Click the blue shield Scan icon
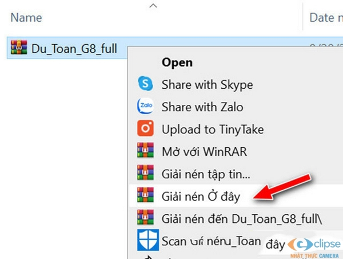The width and height of the screenshot is (343, 259). point(146,241)
